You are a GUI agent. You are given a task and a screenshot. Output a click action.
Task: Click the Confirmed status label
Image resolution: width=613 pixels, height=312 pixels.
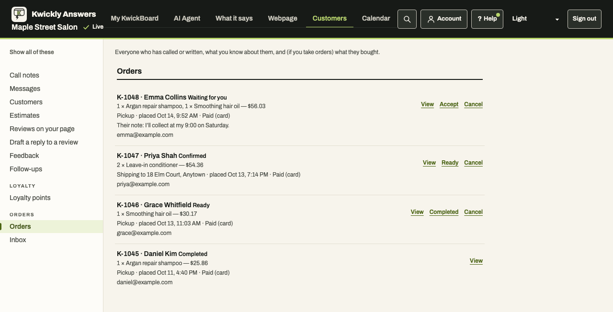[193, 156]
